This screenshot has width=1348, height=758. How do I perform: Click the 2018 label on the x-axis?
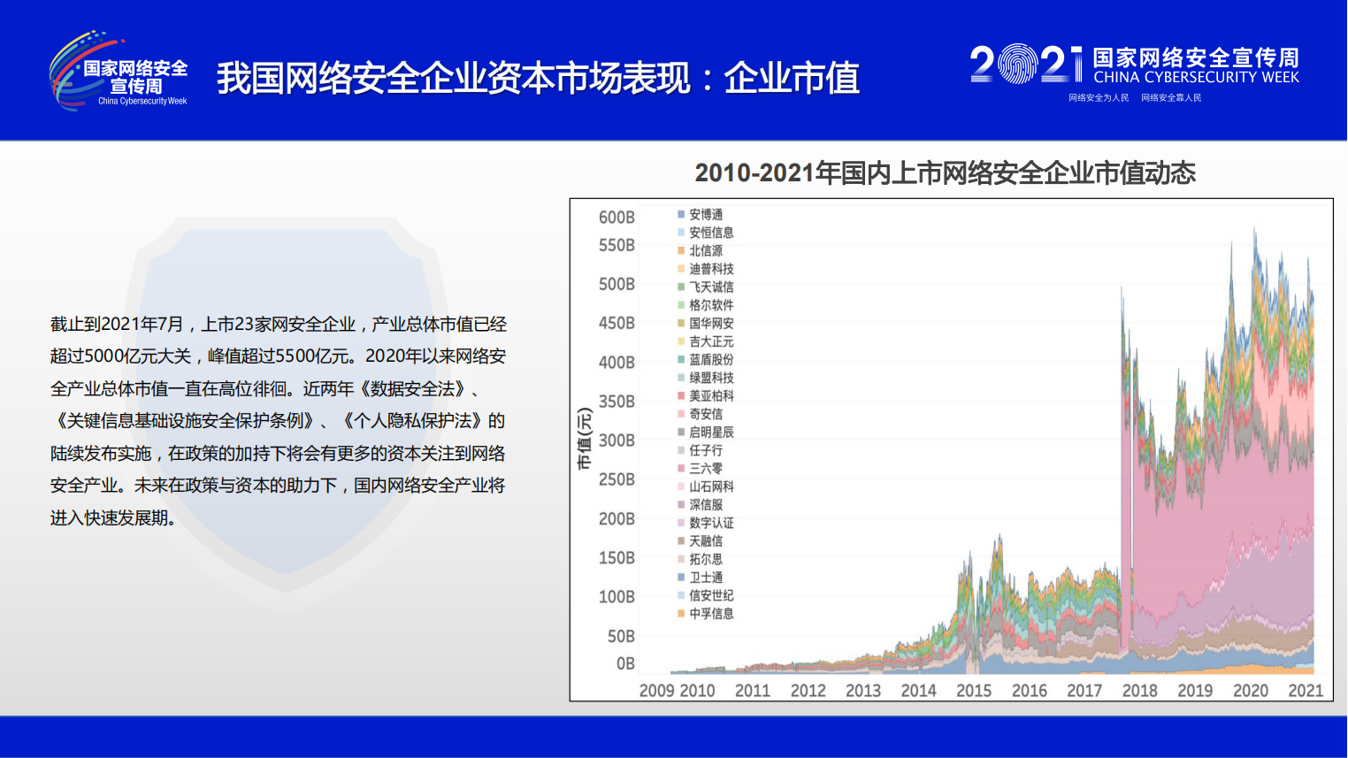click(1139, 691)
